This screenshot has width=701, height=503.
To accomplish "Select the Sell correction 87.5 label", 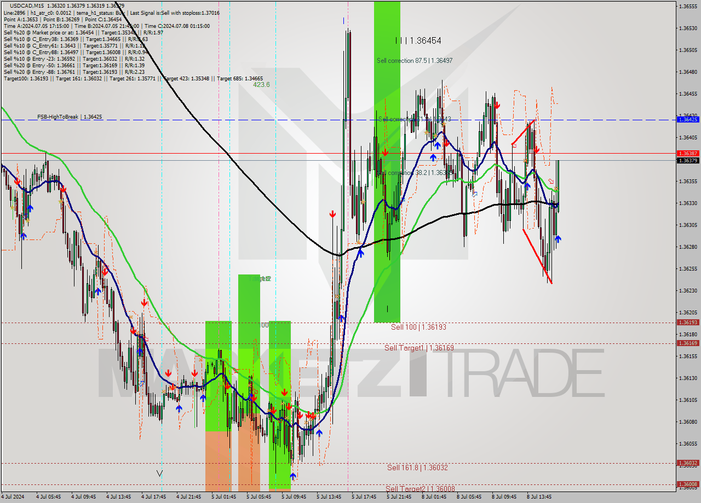I will point(415,61).
